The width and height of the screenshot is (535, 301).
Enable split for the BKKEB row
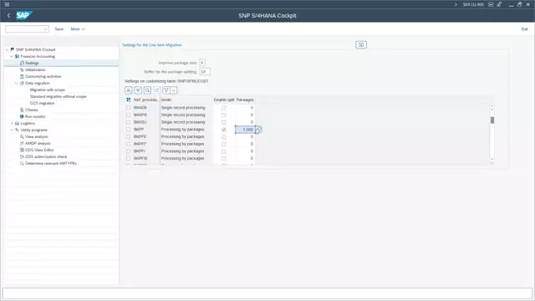click(224, 108)
